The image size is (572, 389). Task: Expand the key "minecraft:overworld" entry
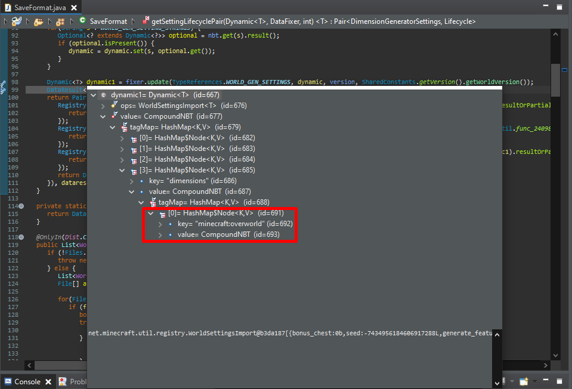click(x=160, y=224)
